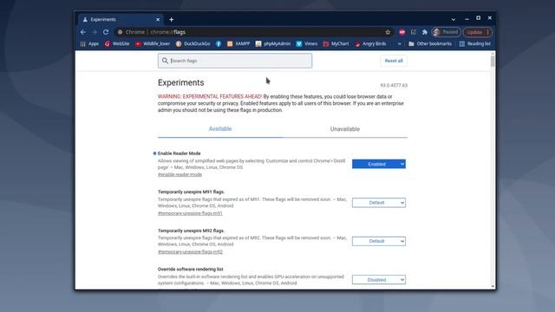Reload the chrome://flags page
This screenshot has width=555, height=312.
point(106,32)
